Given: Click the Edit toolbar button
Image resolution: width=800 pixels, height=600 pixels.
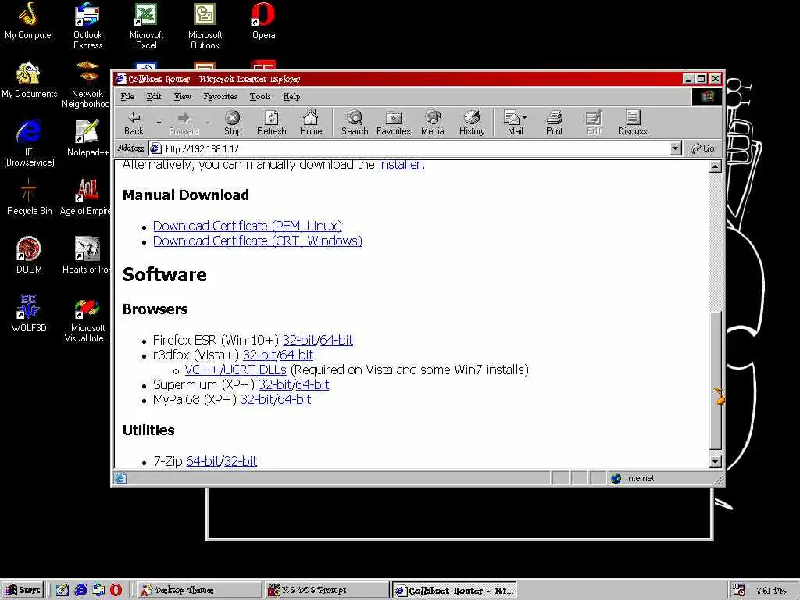Looking at the screenshot, I should tap(594, 123).
